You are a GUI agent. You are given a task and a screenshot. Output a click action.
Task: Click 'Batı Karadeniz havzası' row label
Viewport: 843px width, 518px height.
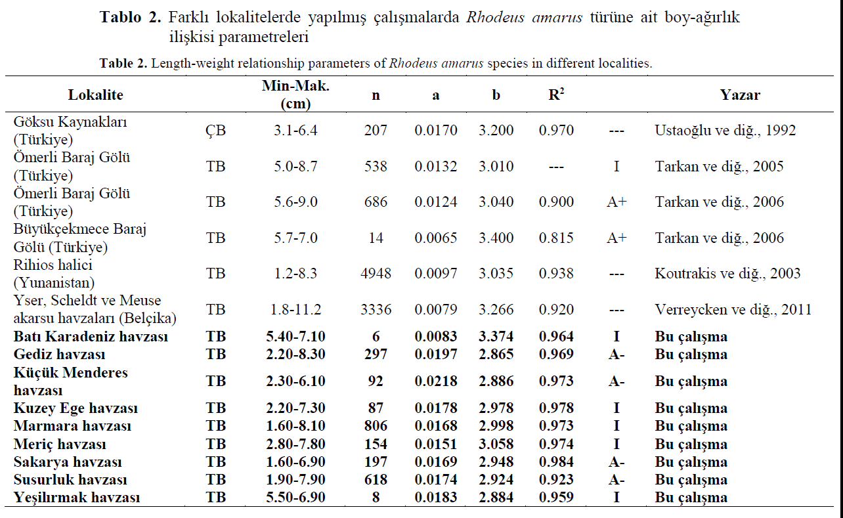pyautogui.click(x=91, y=337)
